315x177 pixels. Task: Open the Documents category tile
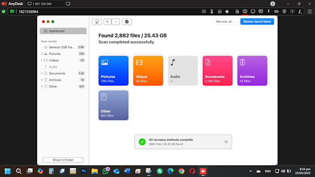(217, 71)
